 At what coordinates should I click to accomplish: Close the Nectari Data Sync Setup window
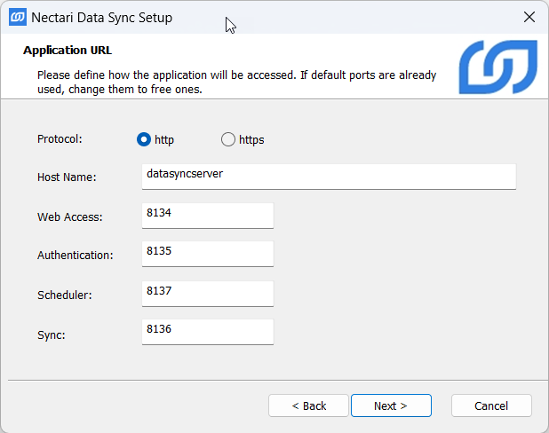(529, 18)
